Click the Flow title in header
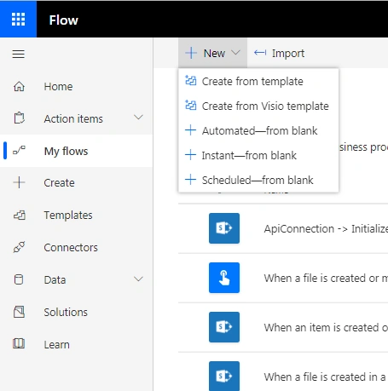Viewport: 388px width, 391px height. 63,20
